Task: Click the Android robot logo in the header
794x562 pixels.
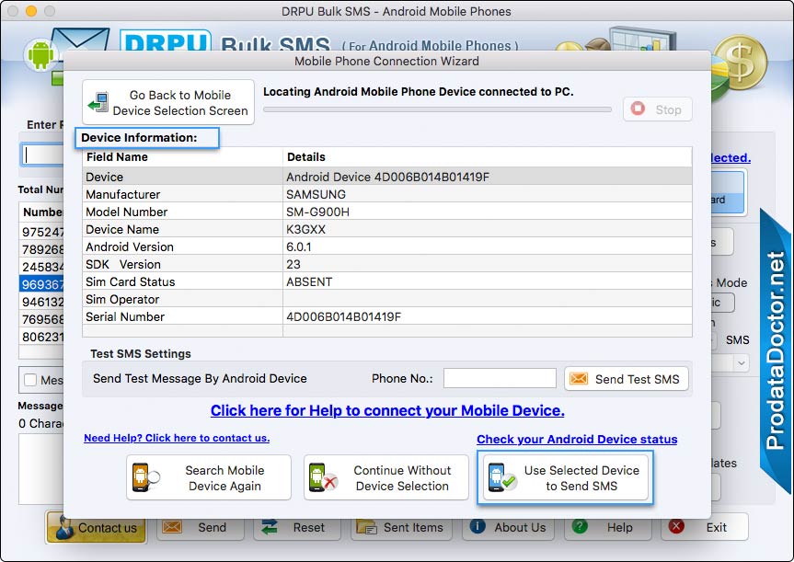Action: [x=40, y=55]
